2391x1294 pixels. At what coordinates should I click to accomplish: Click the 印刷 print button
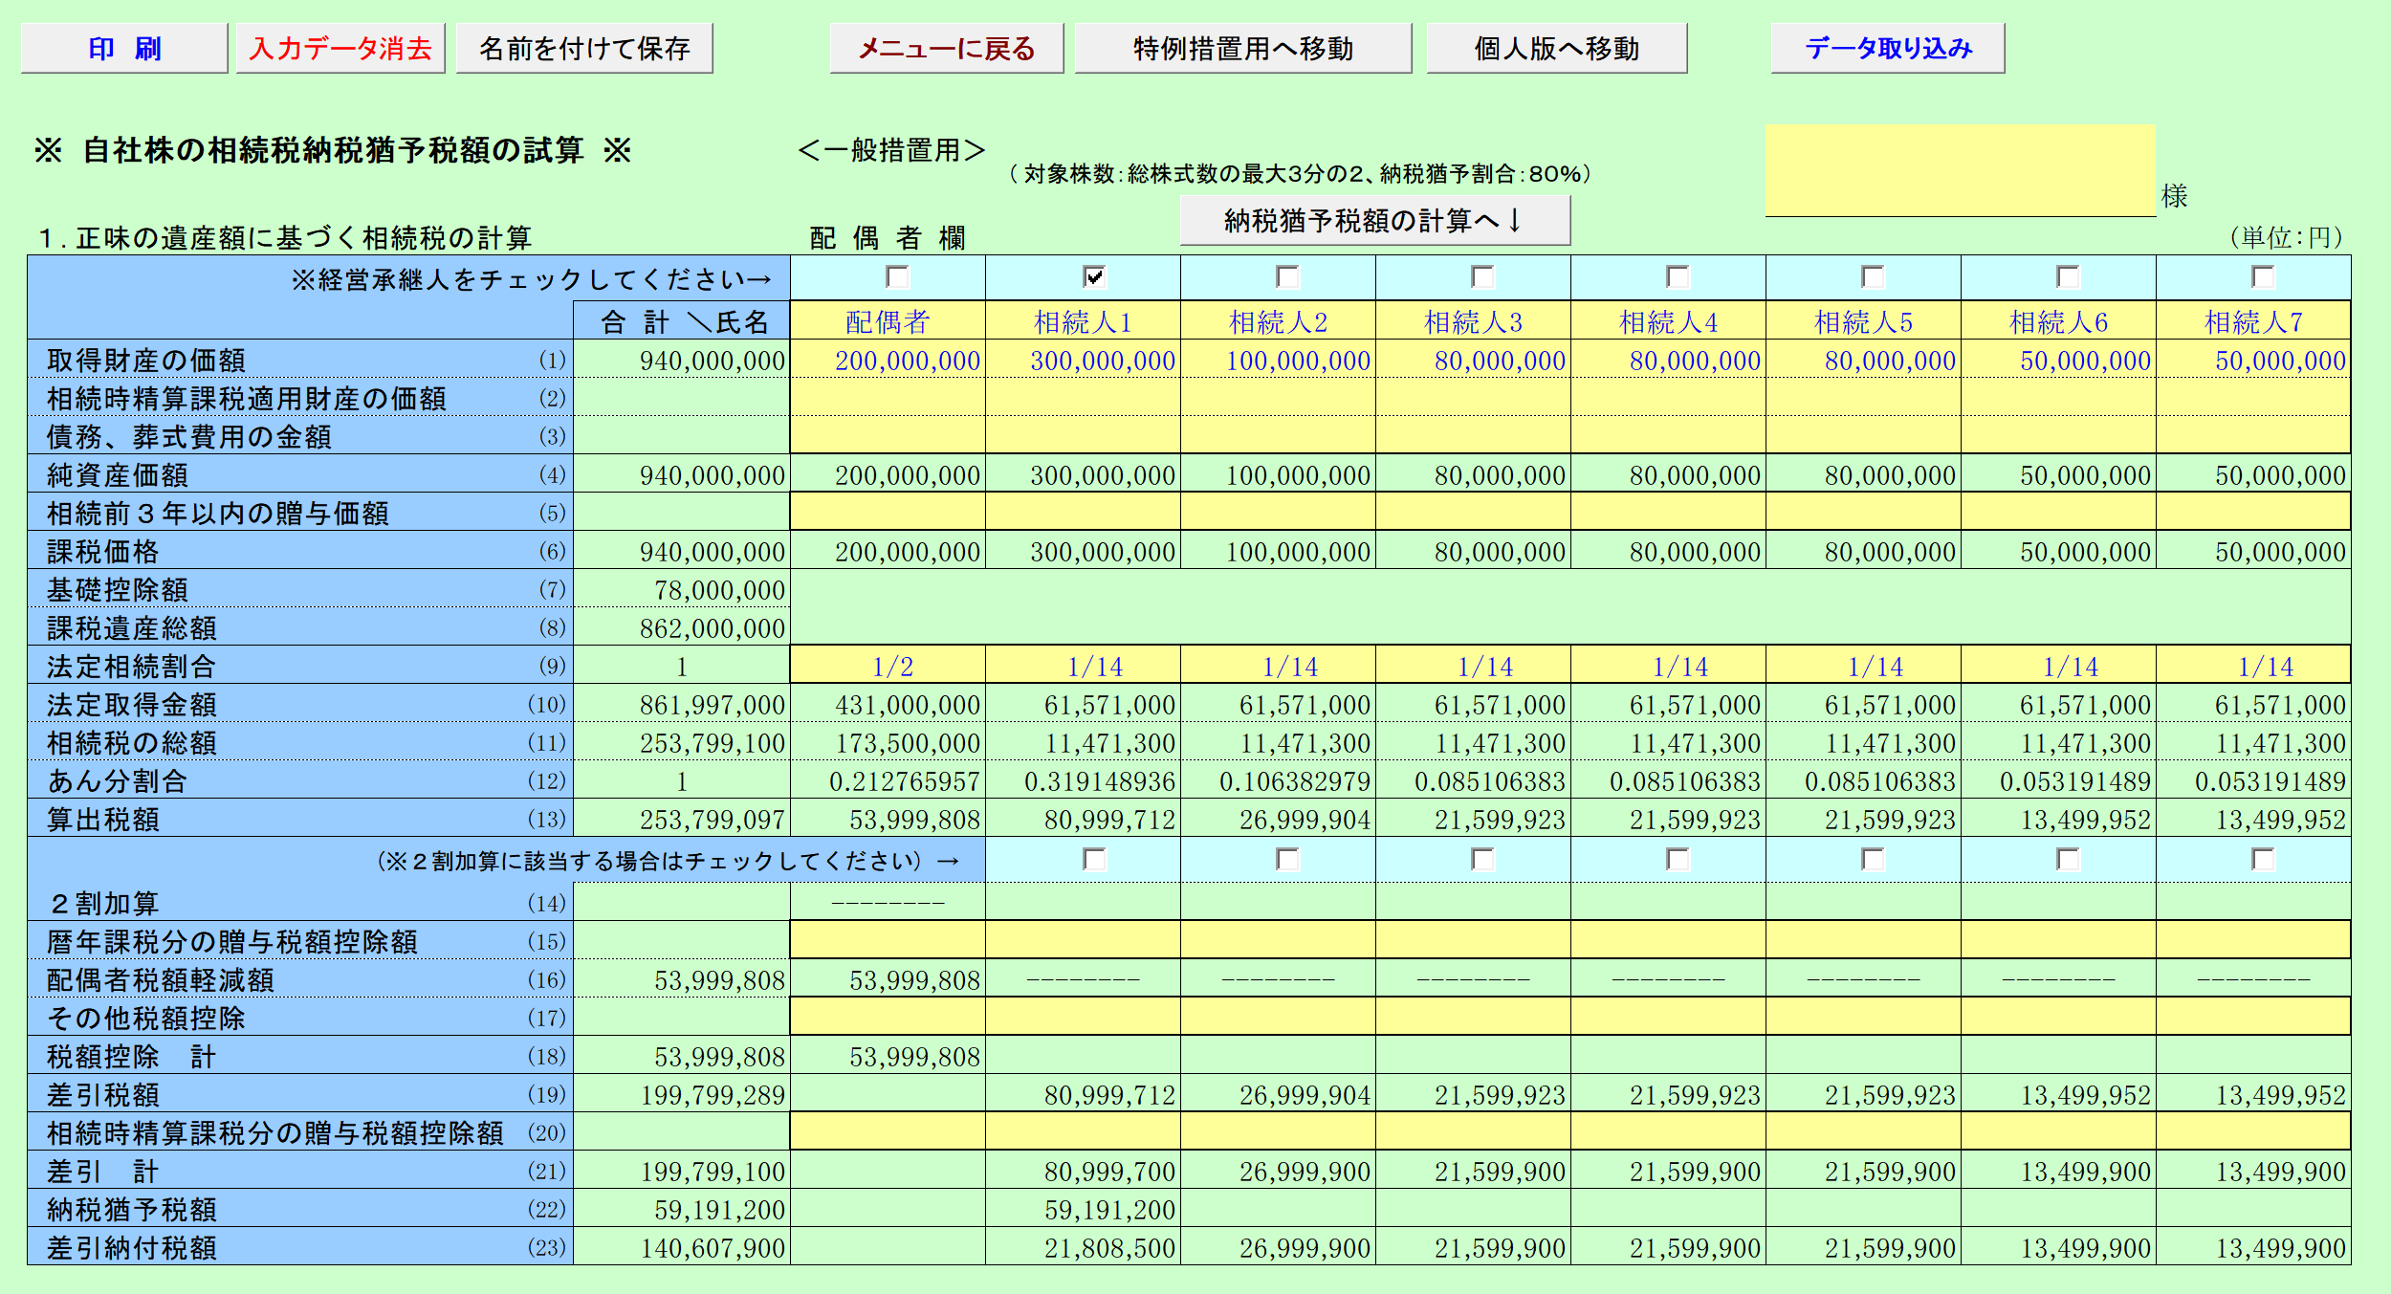tap(124, 48)
